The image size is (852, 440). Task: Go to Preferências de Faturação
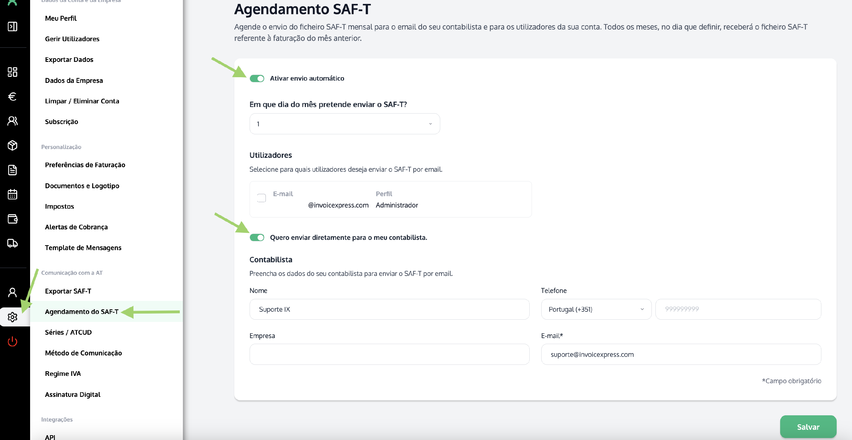pyautogui.click(x=85, y=165)
